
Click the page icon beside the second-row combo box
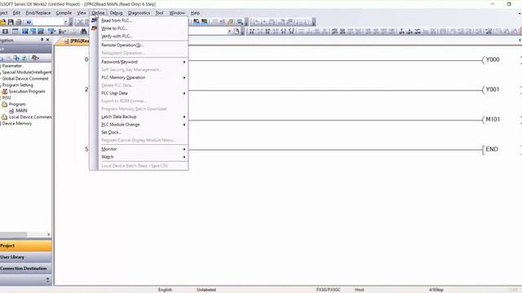click(x=237, y=31)
